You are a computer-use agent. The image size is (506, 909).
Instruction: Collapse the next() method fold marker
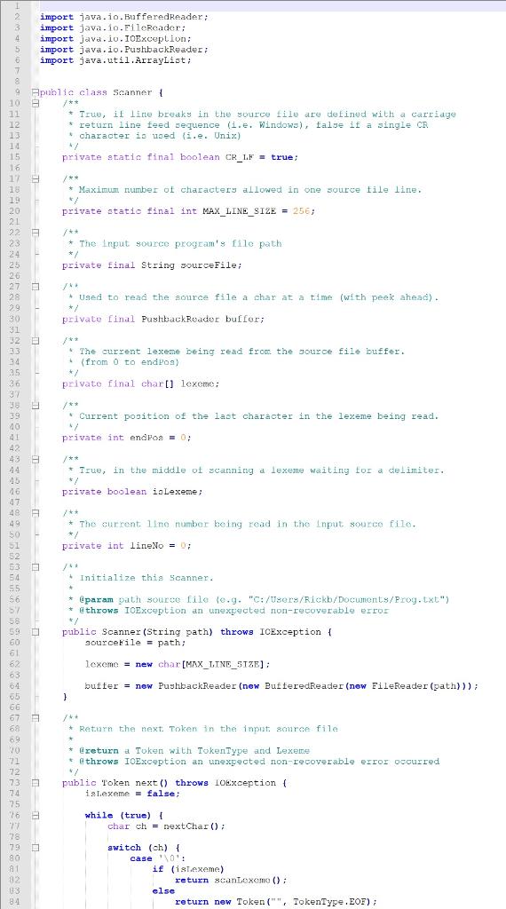coord(35,783)
